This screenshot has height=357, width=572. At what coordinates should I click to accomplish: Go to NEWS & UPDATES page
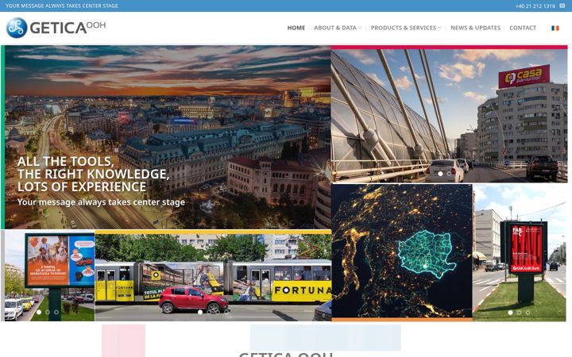click(x=475, y=28)
